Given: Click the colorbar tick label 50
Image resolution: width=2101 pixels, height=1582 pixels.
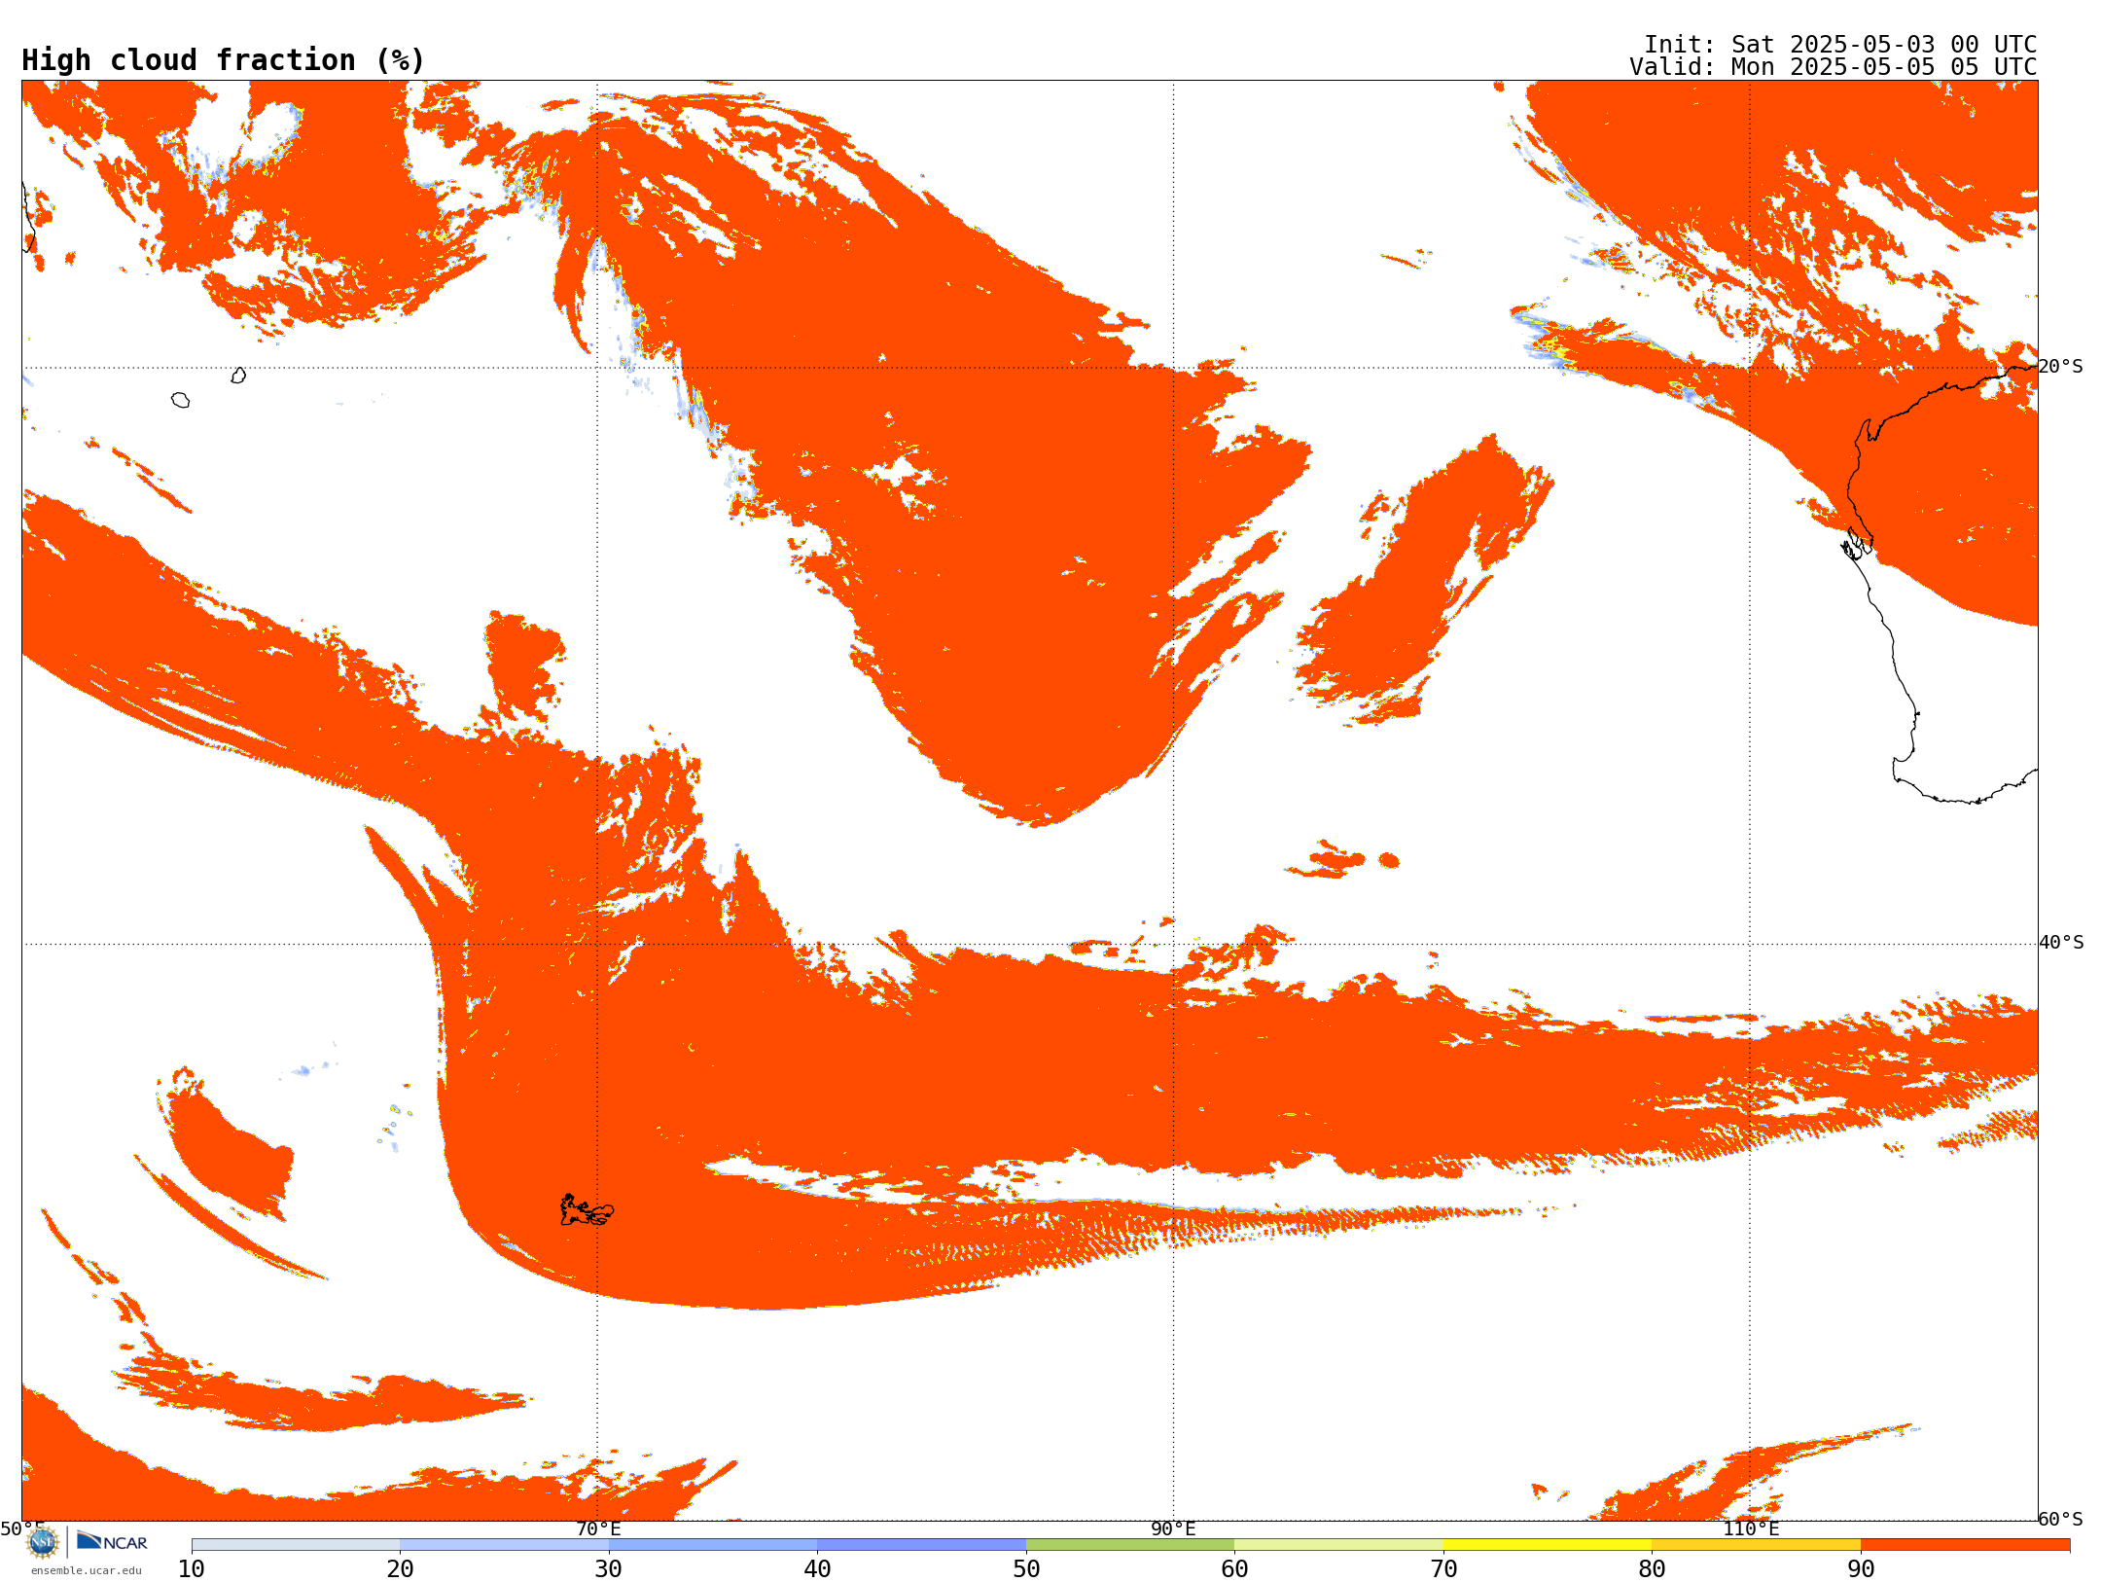Looking at the screenshot, I should pyautogui.click(x=1026, y=1569).
